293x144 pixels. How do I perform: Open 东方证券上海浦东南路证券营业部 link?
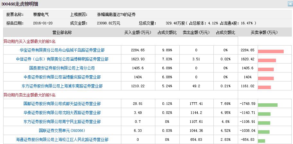pos(62,86)
